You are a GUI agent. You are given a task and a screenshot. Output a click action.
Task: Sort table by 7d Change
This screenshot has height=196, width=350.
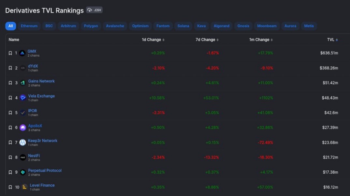[207, 40]
